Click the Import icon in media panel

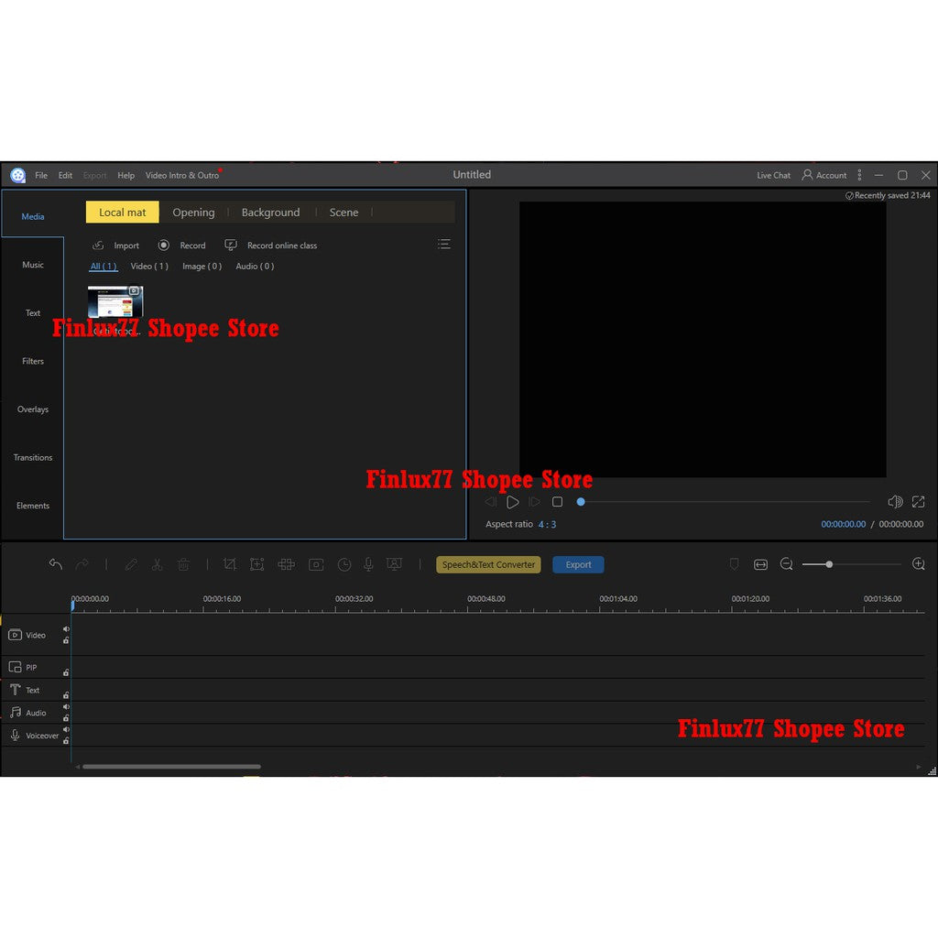tap(99, 245)
